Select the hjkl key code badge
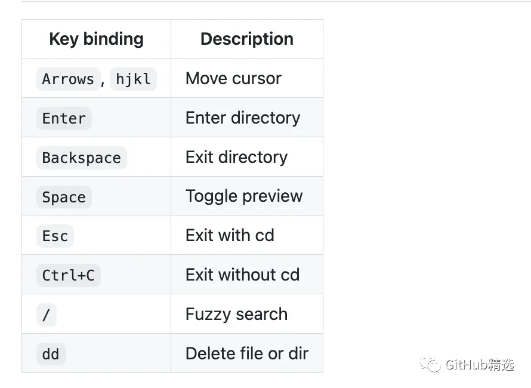Screen dimensions: 531x388 pyautogui.click(x=133, y=79)
